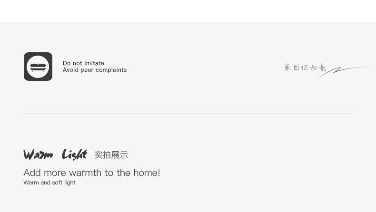Click the word "complaints" in the notice
Viewport: 376px width, 212px height.
click(x=111, y=70)
